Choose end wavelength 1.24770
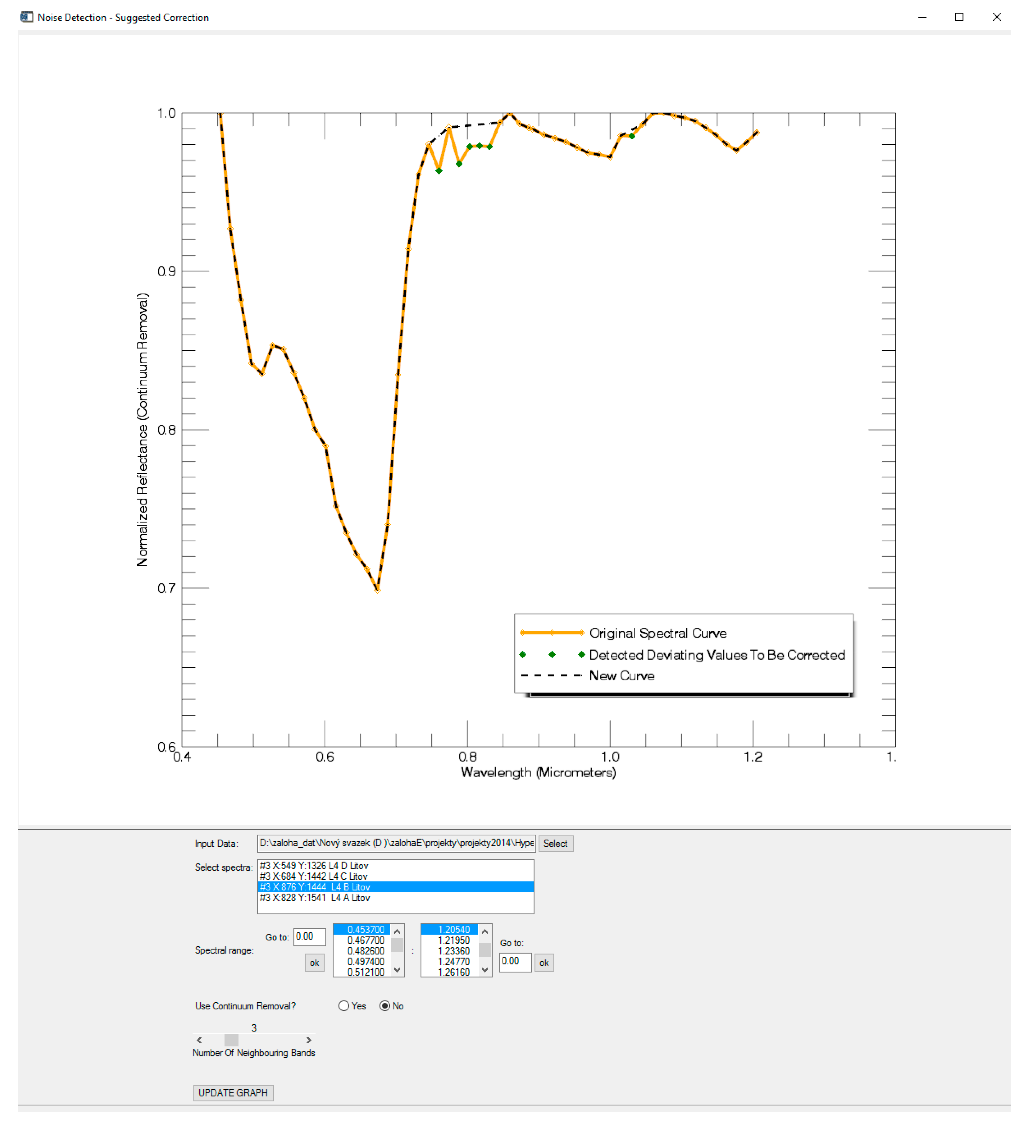1025x1124 pixels. pyautogui.click(x=450, y=961)
